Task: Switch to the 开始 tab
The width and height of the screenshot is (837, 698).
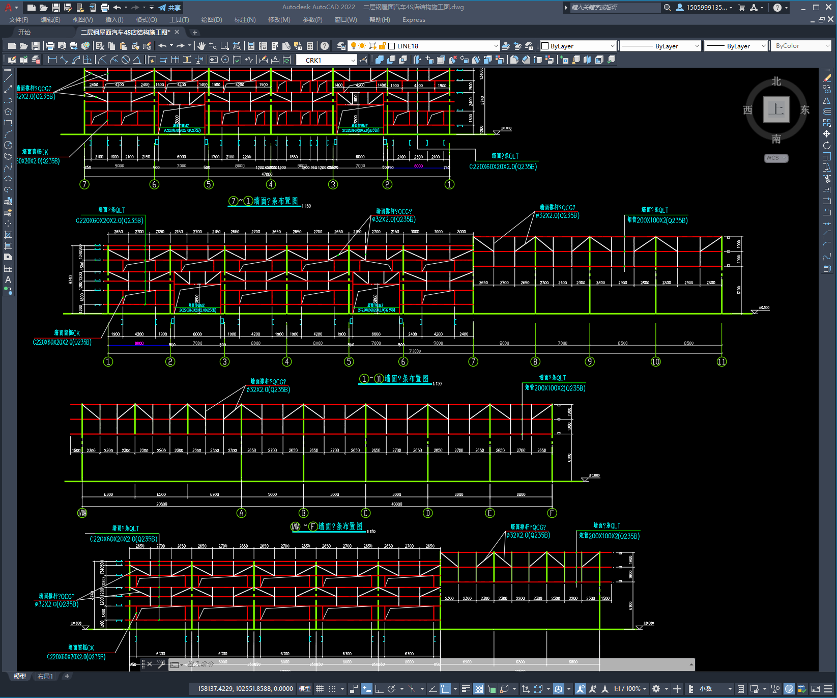Action: click(24, 32)
